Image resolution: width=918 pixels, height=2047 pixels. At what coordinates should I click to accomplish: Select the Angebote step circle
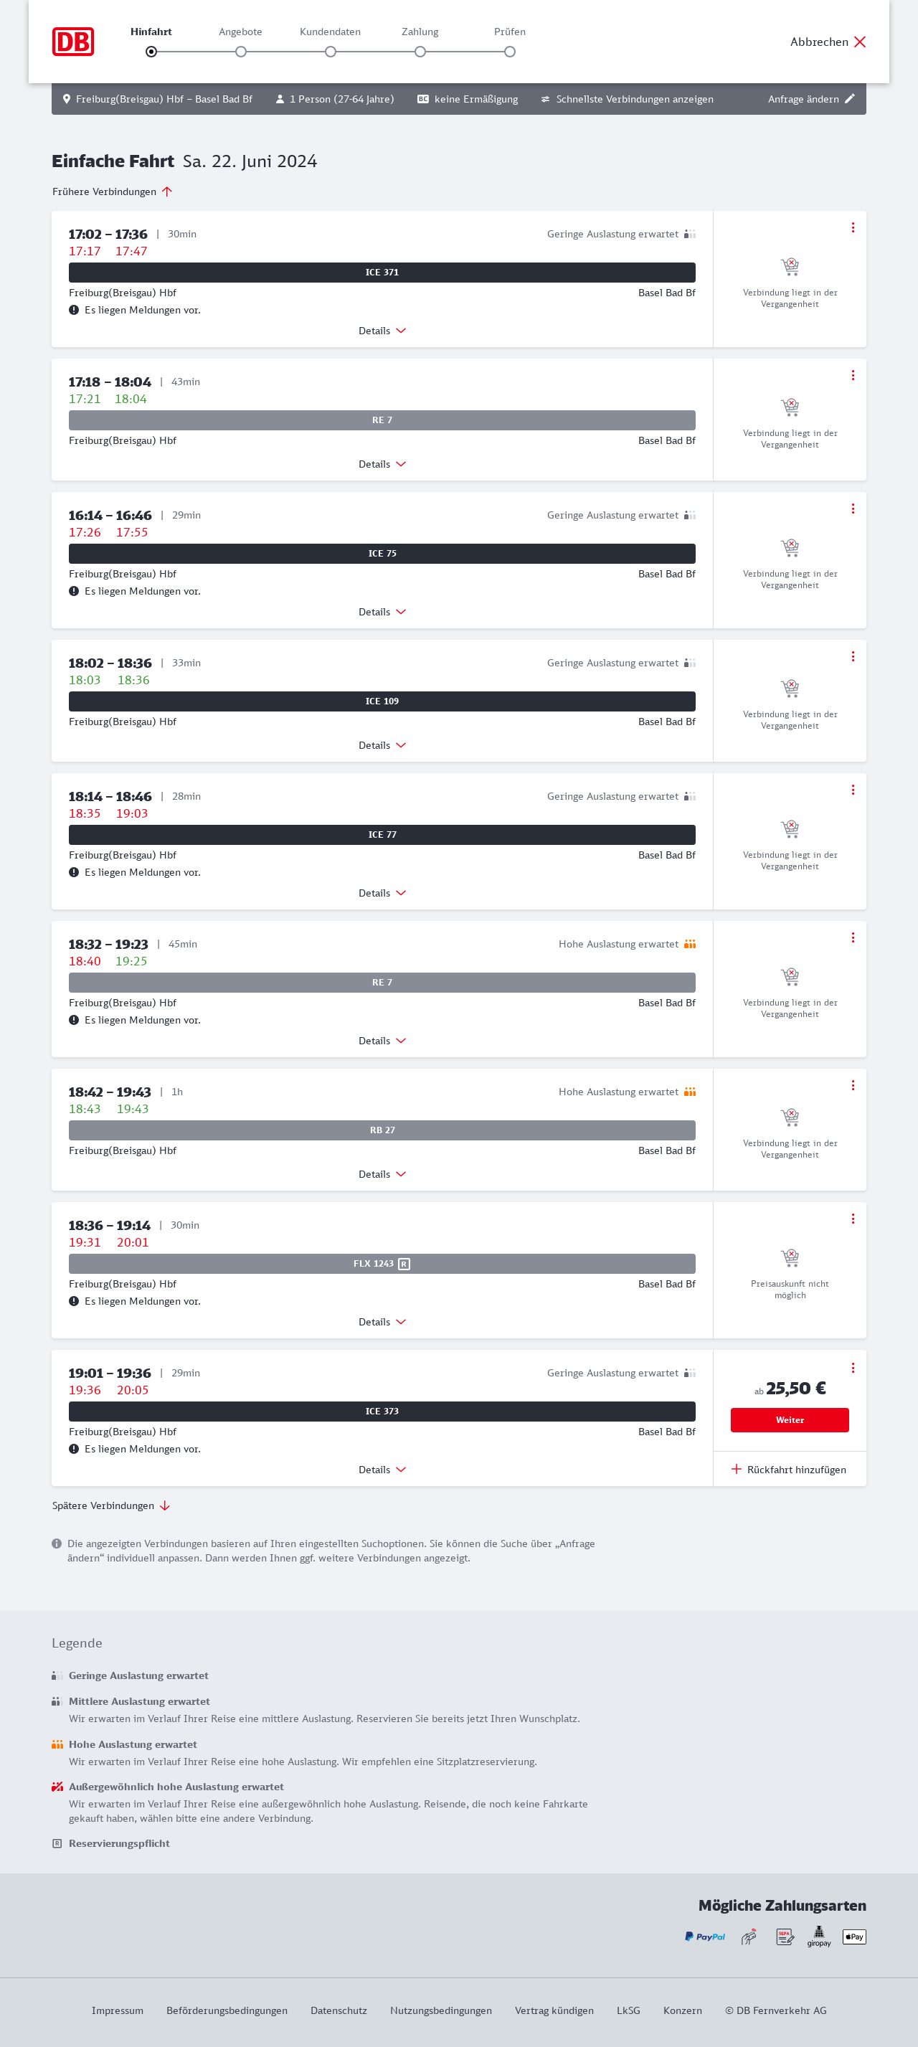point(241,52)
